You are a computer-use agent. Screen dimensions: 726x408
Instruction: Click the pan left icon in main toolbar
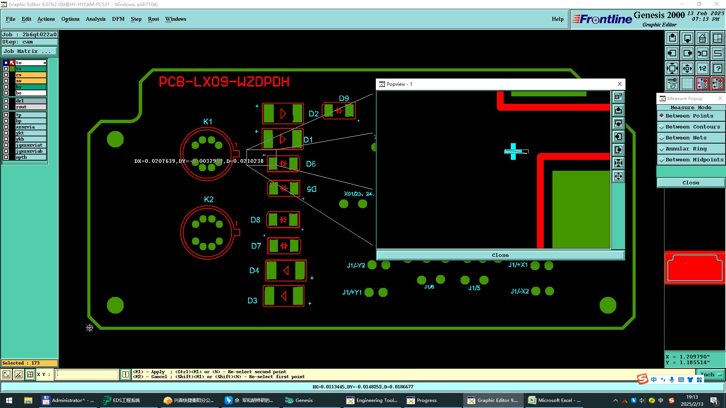(x=672, y=53)
